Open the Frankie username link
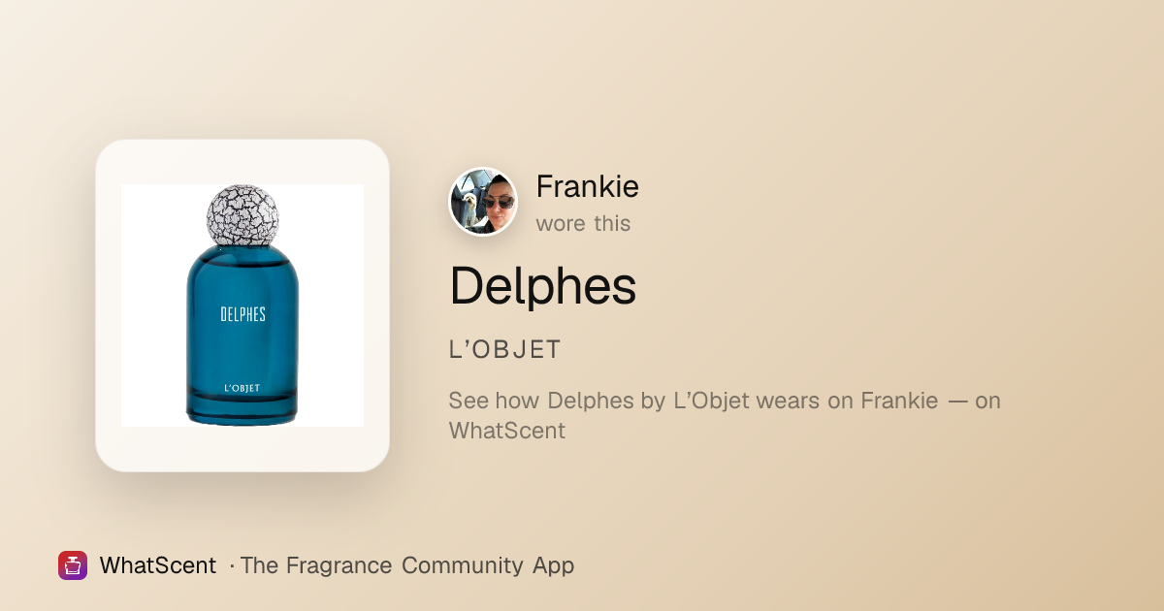The image size is (1164, 611). click(x=587, y=186)
